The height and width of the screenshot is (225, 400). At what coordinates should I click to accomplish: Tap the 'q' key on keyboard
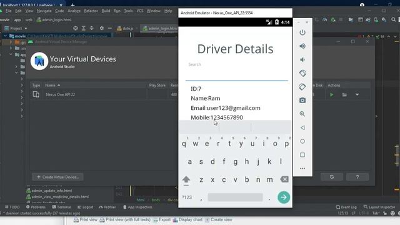pyautogui.click(x=184, y=144)
